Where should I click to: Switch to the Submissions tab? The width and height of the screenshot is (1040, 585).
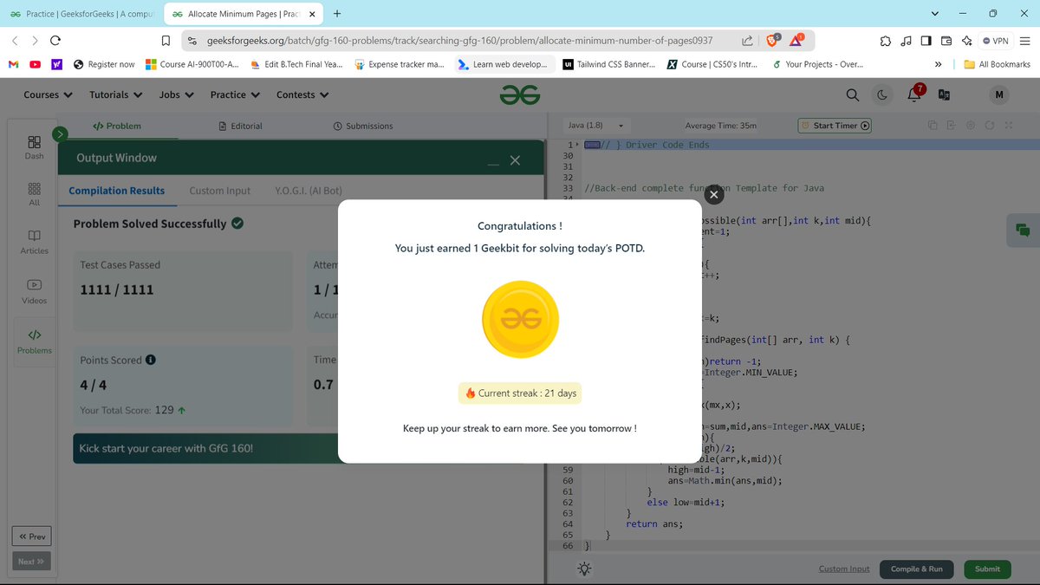point(363,126)
